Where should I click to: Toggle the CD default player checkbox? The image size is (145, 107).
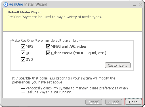click(23, 53)
